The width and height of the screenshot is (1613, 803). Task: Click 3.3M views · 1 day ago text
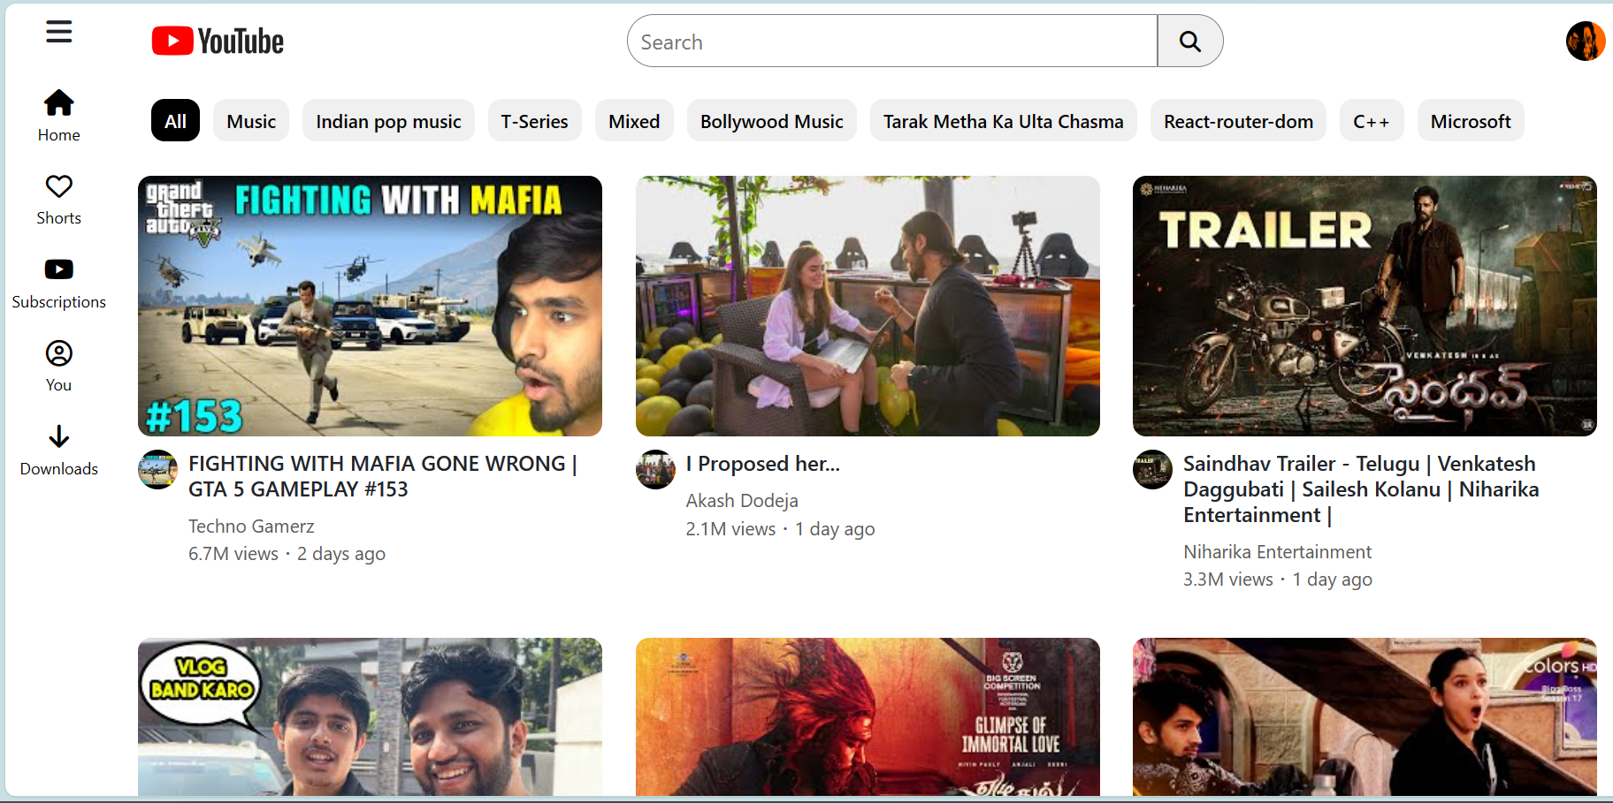pyautogui.click(x=1278, y=580)
